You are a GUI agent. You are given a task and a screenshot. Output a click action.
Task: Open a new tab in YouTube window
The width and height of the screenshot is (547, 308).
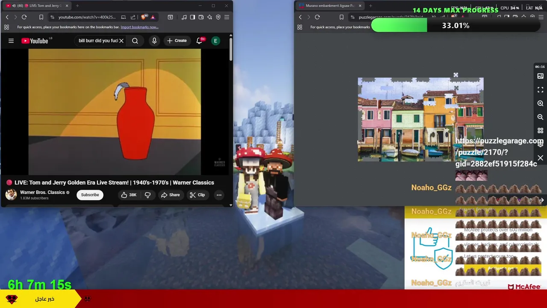click(77, 6)
